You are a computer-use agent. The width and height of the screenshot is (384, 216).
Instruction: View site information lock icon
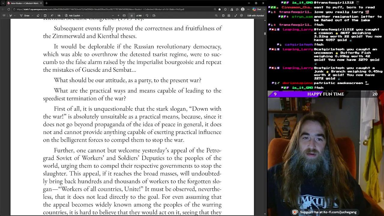pos(14,9)
